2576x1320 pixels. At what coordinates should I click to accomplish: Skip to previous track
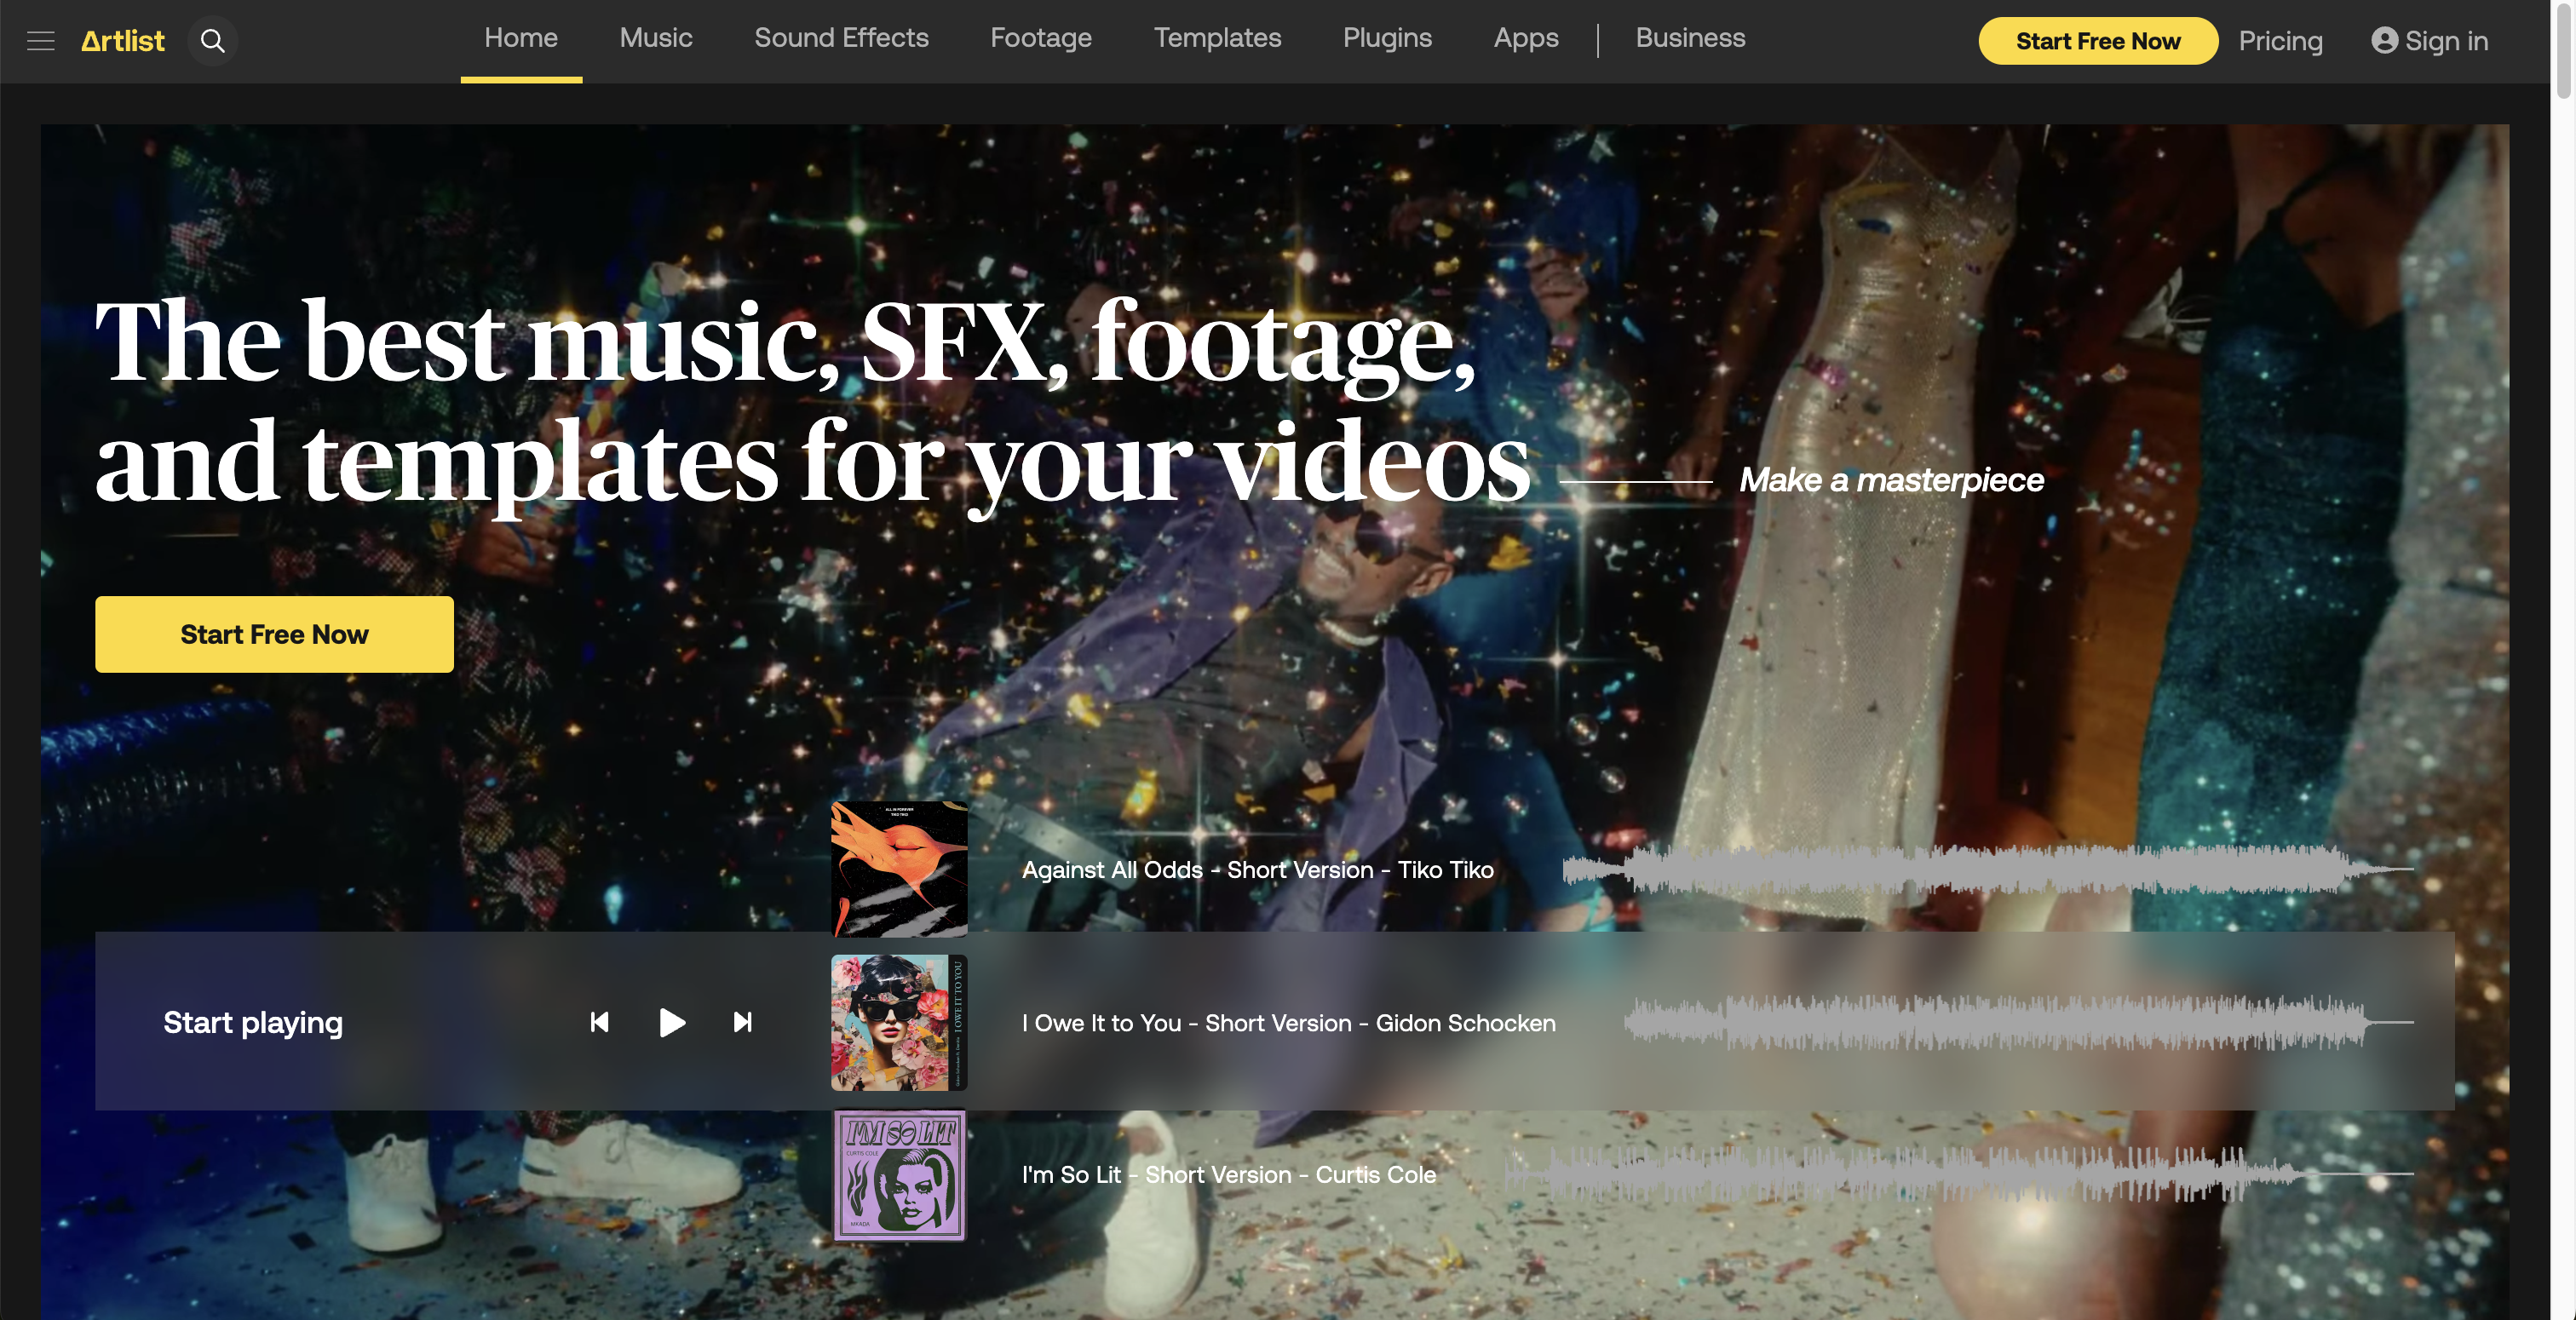click(x=600, y=1022)
